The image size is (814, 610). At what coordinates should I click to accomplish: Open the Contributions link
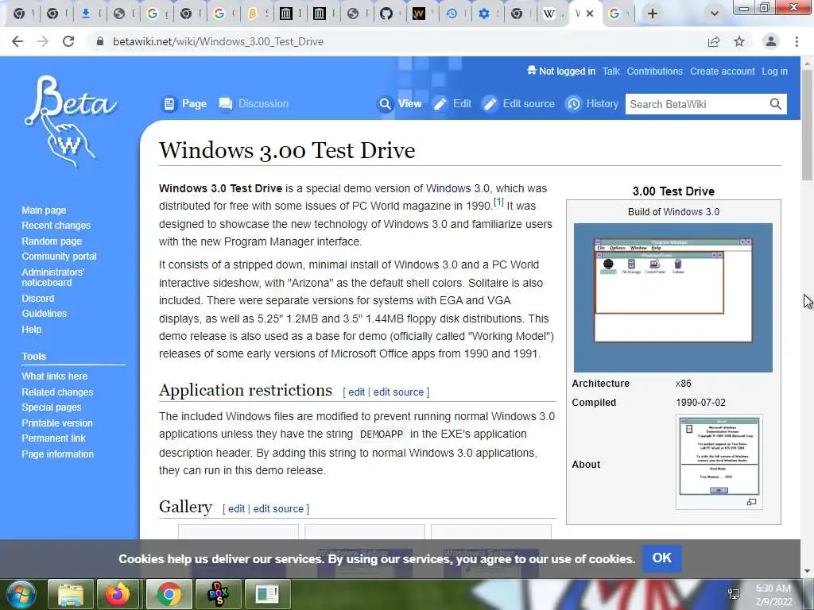[655, 71]
